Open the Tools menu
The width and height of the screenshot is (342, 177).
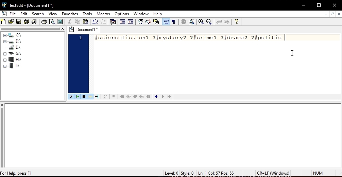(x=87, y=14)
